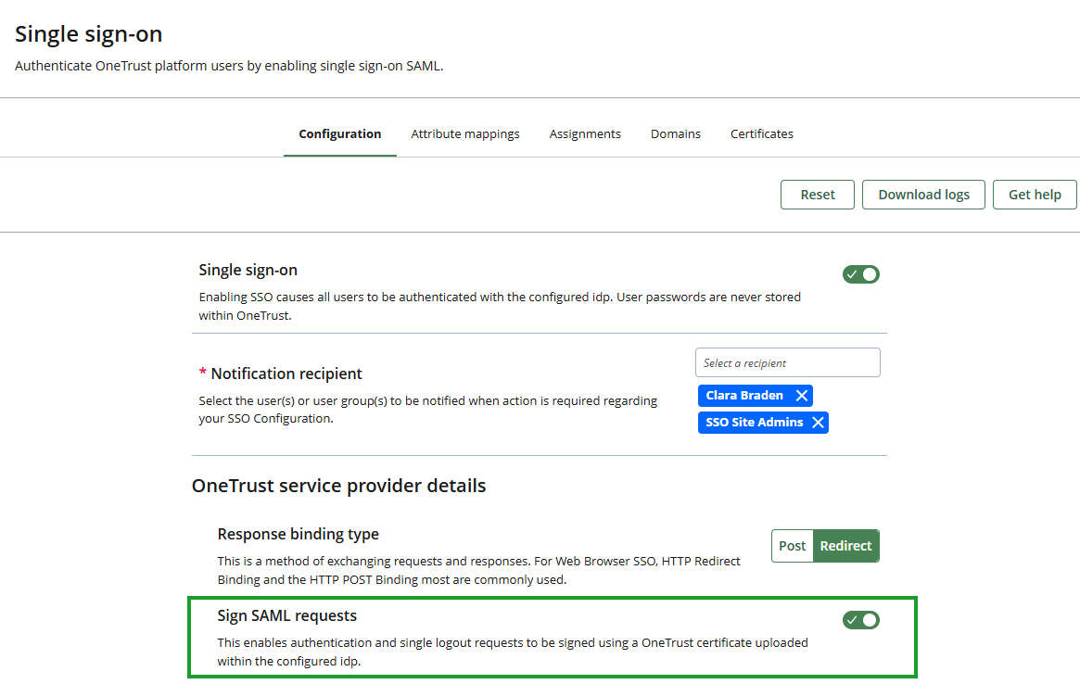Toggle the Sign SAML requests switch
The width and height of the screenshot is (1080, 684).
860,620
